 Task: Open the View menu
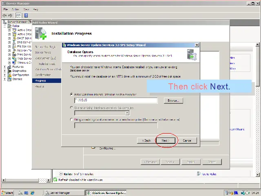point(26,9)
